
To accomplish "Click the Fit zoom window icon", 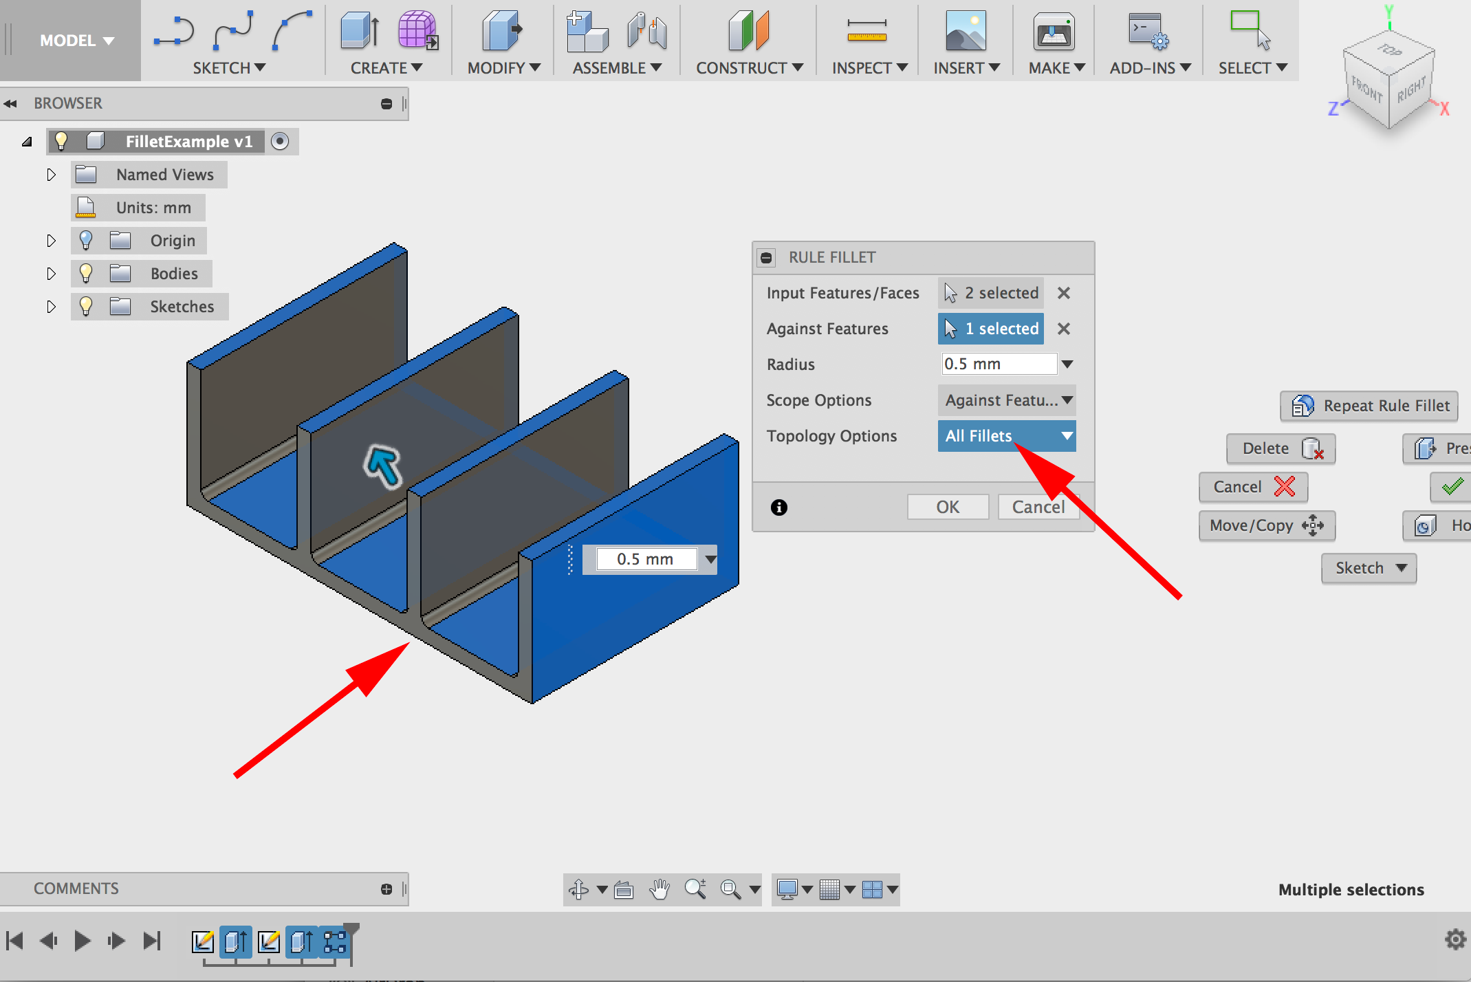I will [x=730, y=889].
